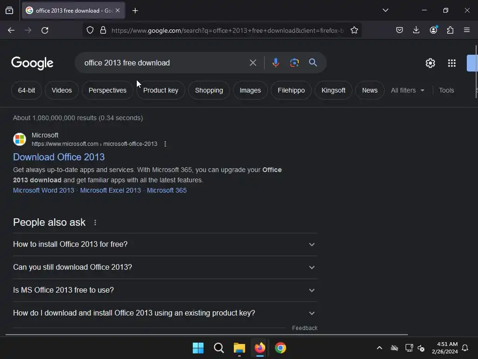Click the URL address bar
478x359 pixels.
(x=227, y=30)
